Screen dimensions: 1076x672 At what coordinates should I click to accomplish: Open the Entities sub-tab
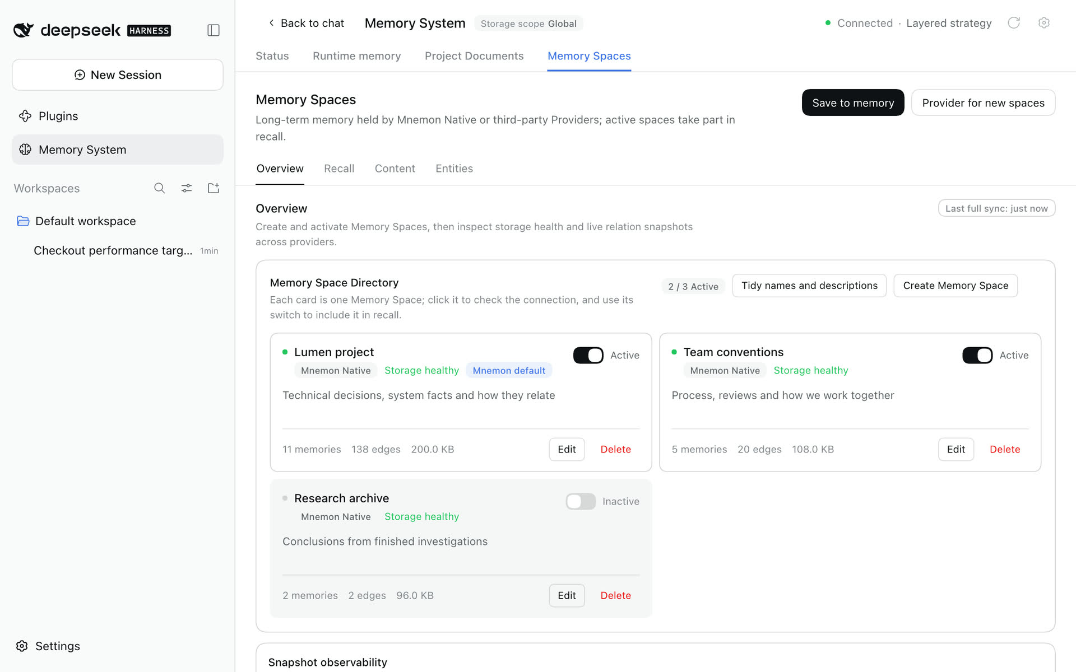[x=454, y=169]
